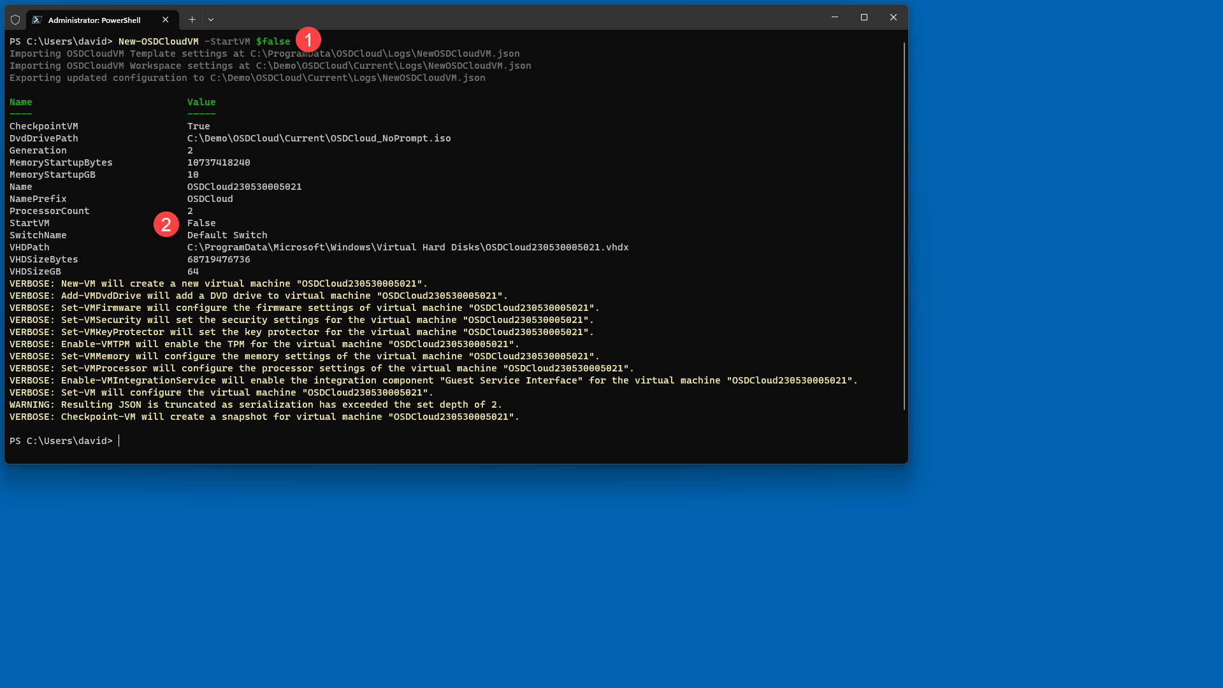Viewport: 1223px width, 688px height.
Task: Close the Administrator: PowerShell tab
Action: 166,20
